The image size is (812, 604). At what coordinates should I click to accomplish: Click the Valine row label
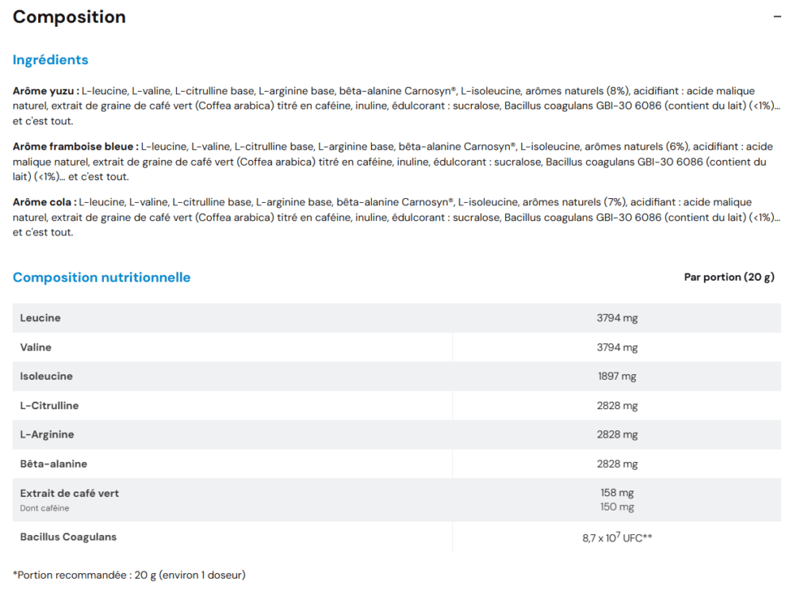click(x=36, y=347)
